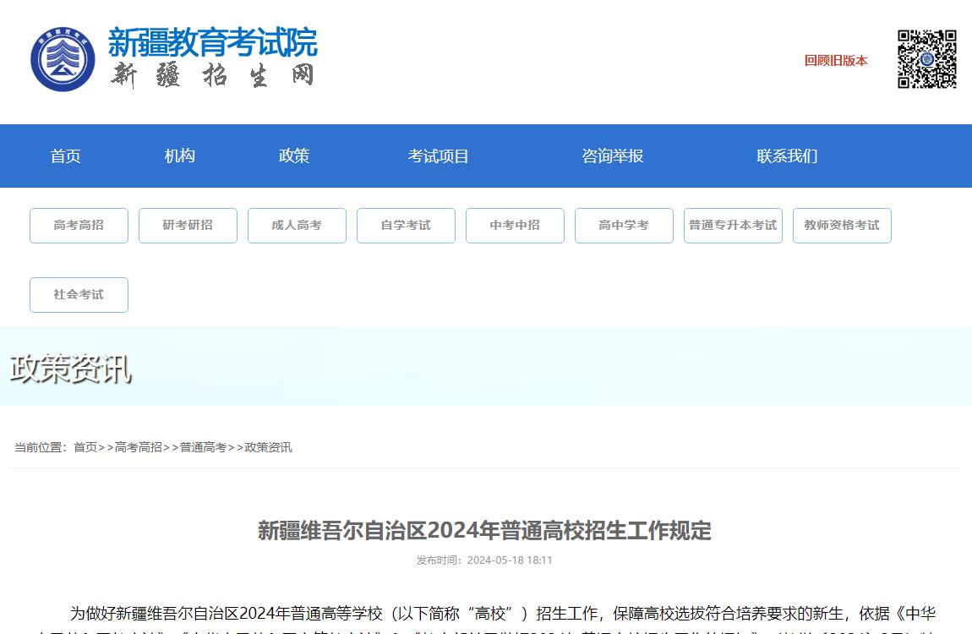
Task: Select 考试项目 in the navigation
Action: (x=439, y=156)
